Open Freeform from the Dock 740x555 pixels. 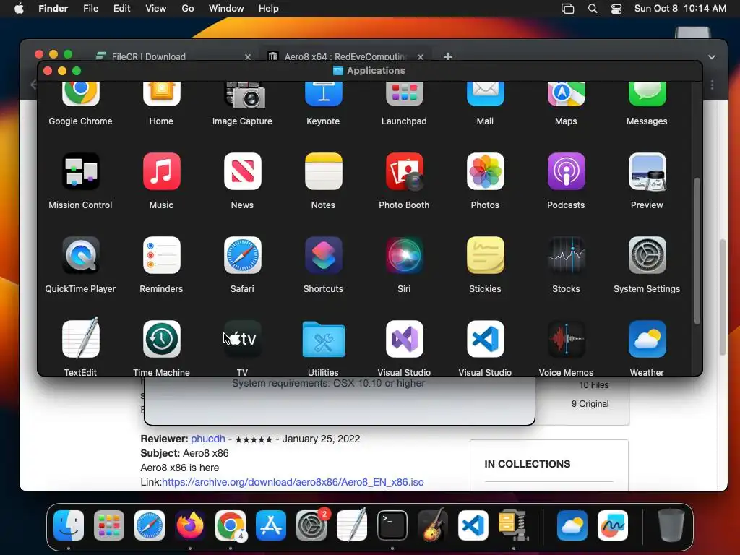[x=613, y=525]
